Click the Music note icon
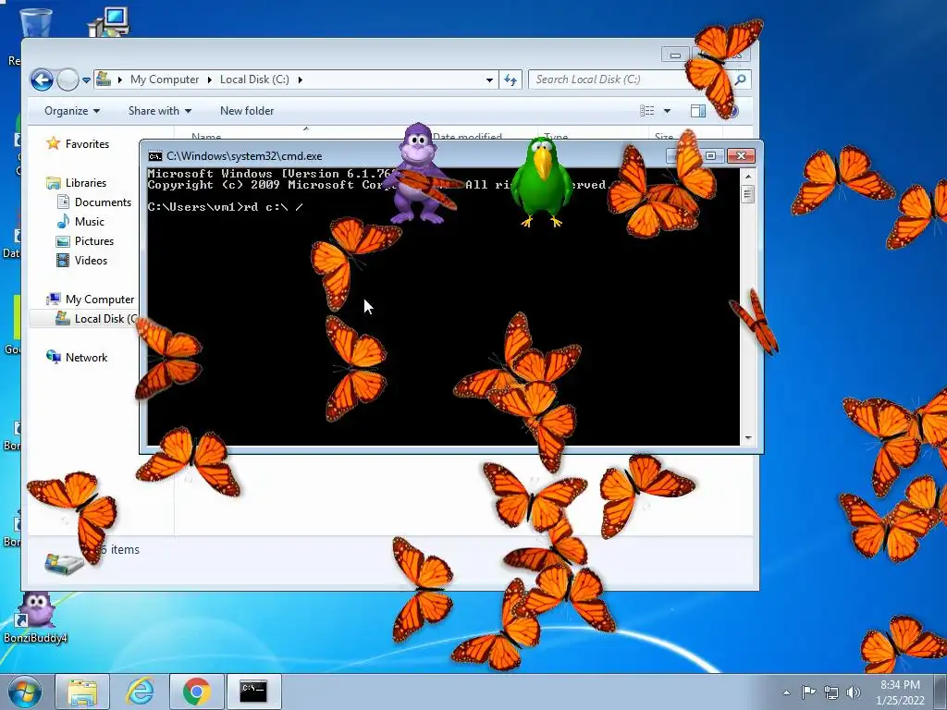 click(x=62, y=222)
